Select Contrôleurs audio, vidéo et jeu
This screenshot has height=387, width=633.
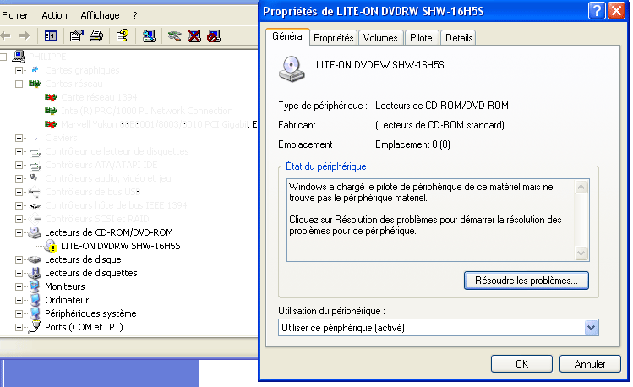coord(108,178)
